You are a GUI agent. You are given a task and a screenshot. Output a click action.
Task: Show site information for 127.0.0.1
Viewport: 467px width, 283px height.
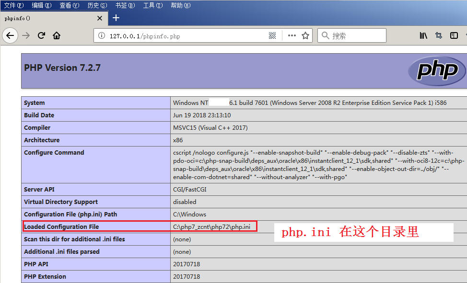pos(102,36)
